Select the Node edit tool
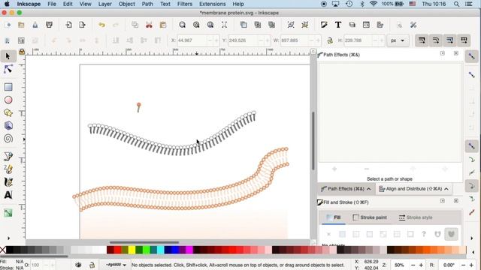The width and height of the screenshot is (481, 270). (x=8, y=70)
